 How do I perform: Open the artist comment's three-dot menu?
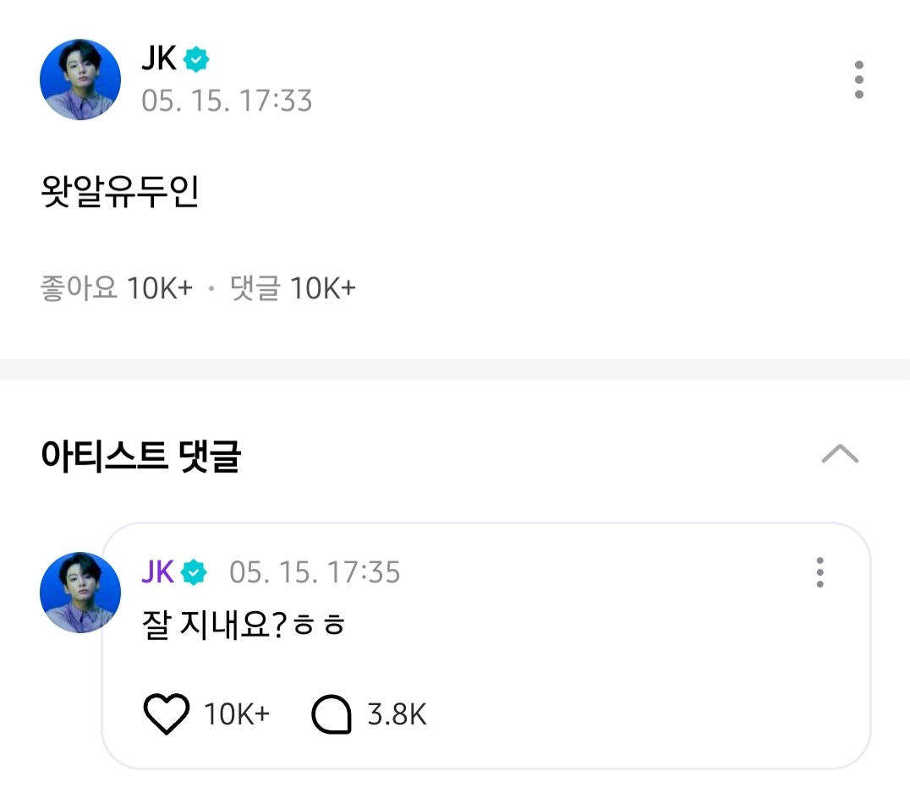[820, 572]
